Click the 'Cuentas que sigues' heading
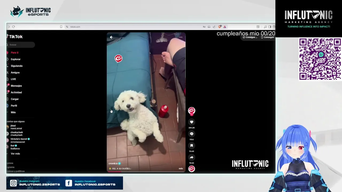 pyautogui.click(x=15, y=121)
